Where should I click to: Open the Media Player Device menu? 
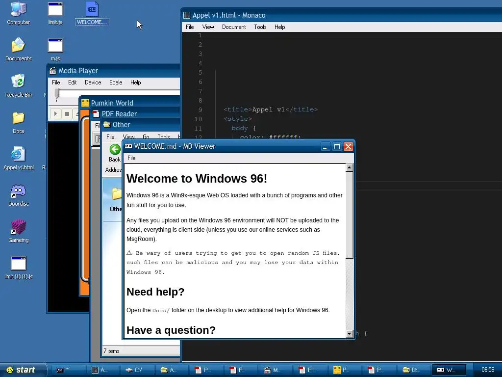click(x=93, y=82)
